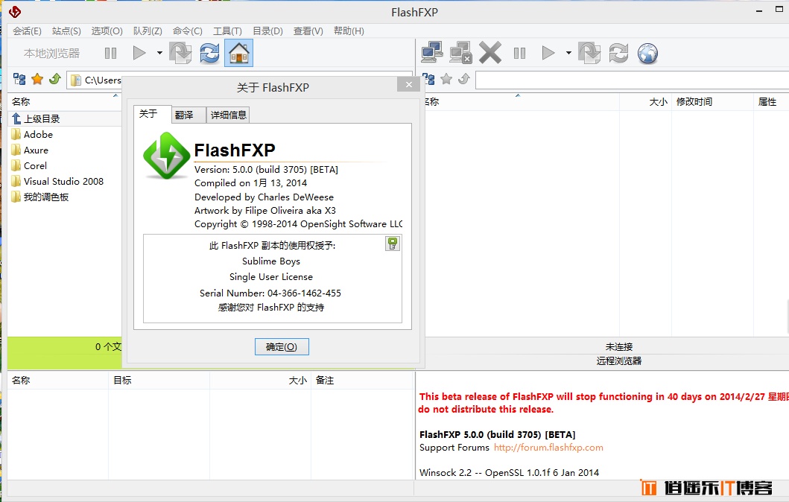Select the 关于 tab in About dialog
The height and width of the screenshot is (502, 789).
click(152, 114)
